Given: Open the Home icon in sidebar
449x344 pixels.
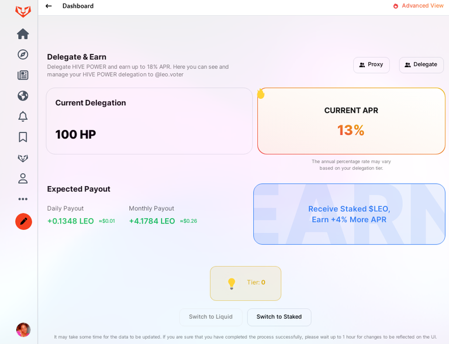Looking at the screenshot, I should pos(23,34).
